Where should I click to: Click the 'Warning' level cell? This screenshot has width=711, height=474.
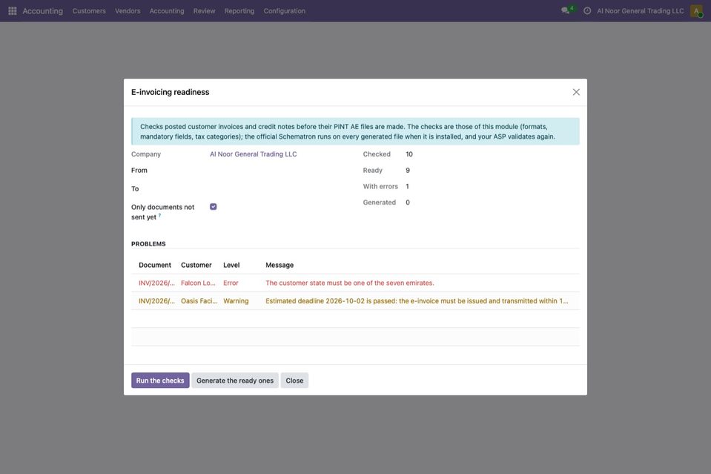pos(236,301)
